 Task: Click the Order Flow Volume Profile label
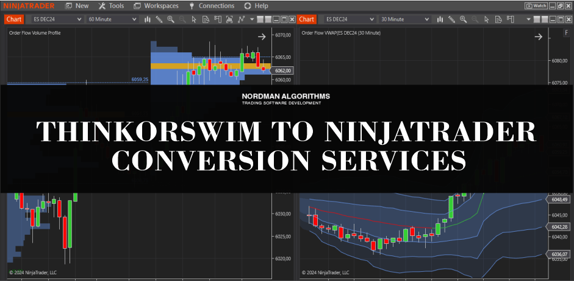[35, 33]
